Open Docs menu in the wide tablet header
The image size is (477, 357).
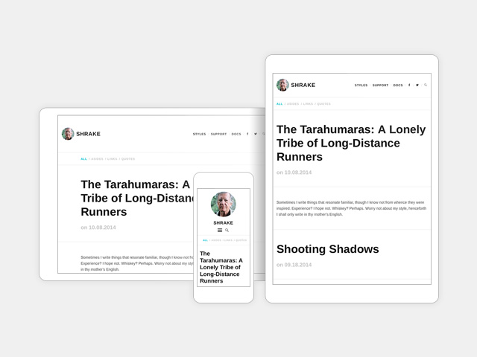[x=236, y=135]
